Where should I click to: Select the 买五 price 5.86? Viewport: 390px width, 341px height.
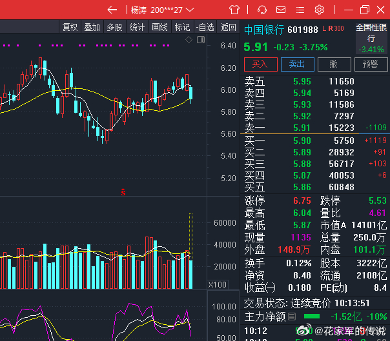click(302, 187)
